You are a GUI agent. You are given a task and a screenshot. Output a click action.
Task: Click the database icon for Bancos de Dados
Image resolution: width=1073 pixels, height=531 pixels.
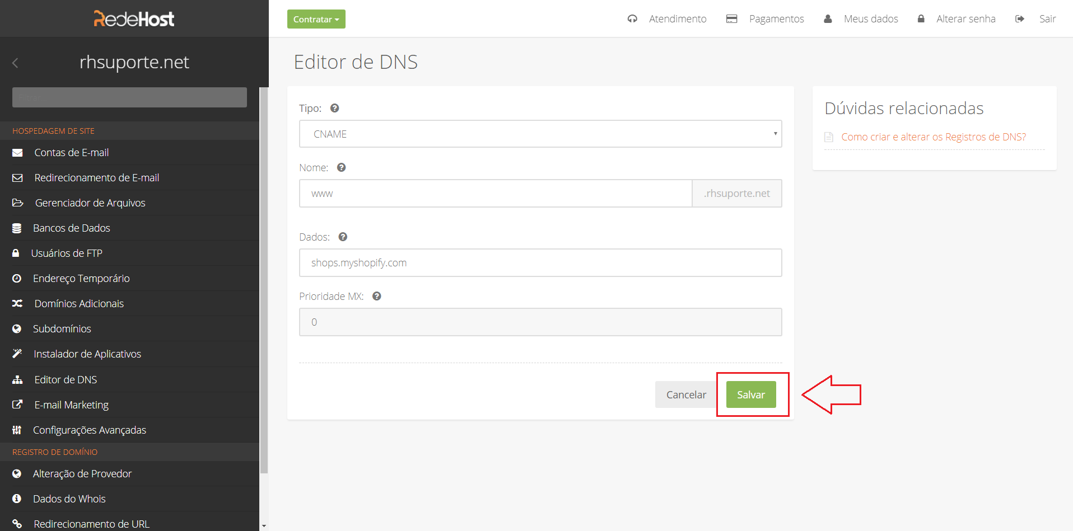click(17, 228)
